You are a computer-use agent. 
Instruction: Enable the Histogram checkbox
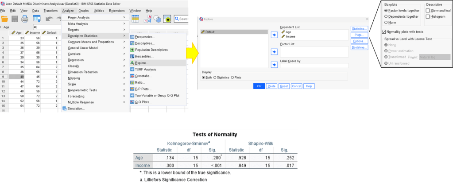[x=427, y=16]
